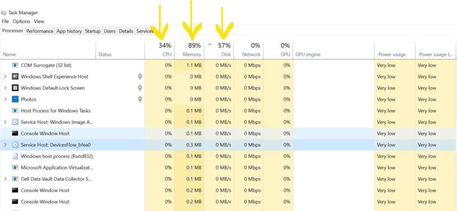Viewport: 457px width, 211px height.
Task: Click the Task Manager title bar icon
Action: pos(4,13)
